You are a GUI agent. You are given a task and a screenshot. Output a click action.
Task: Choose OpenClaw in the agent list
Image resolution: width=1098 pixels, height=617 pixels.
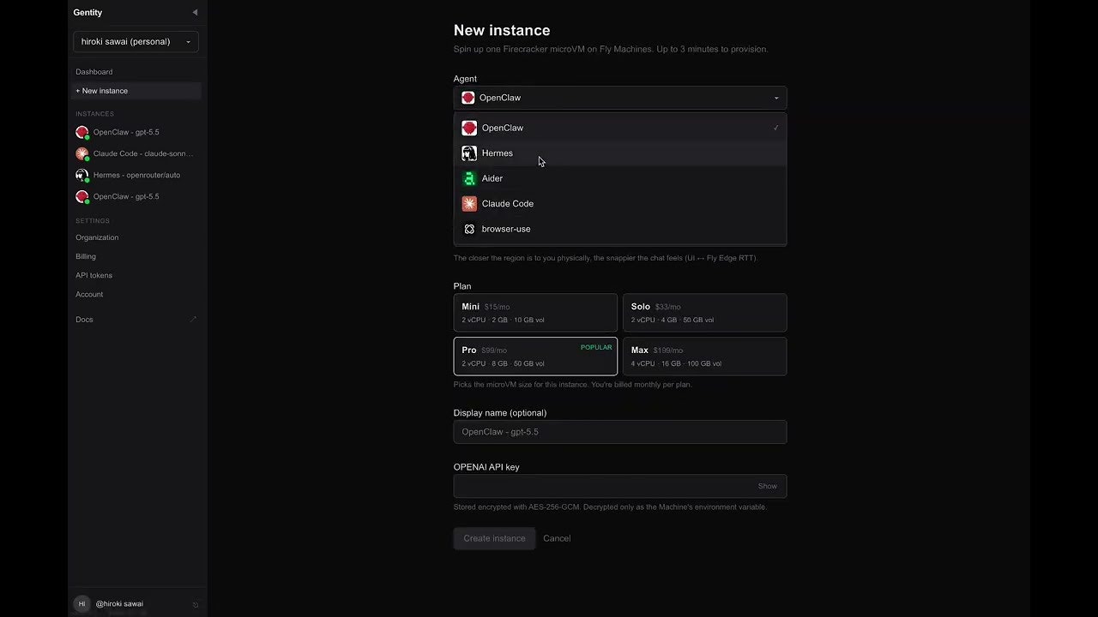(x=620, y=128)
